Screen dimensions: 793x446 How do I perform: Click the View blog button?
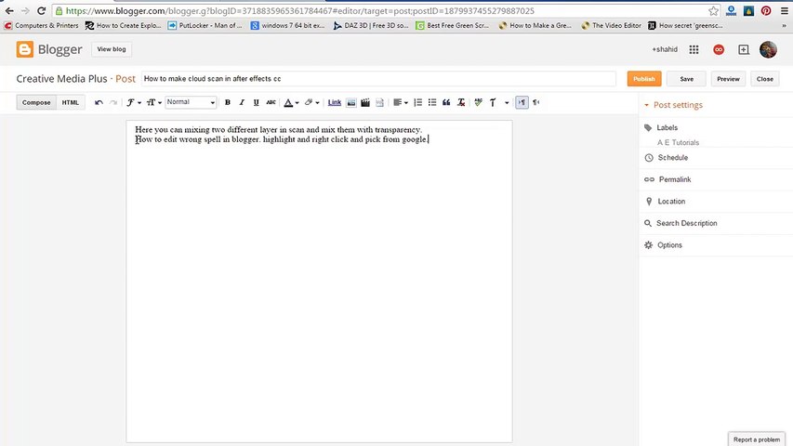112,49
